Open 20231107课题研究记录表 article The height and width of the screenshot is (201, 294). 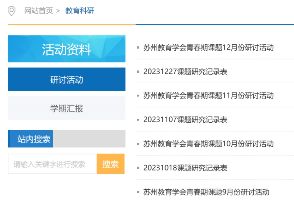point(185,119)
